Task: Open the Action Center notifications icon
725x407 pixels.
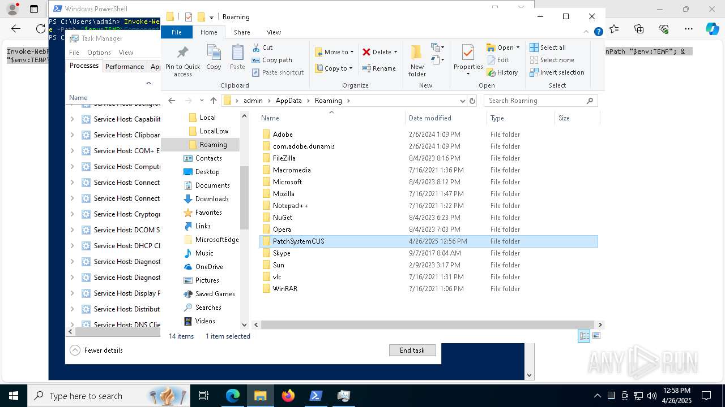Action: click(706, 396)
